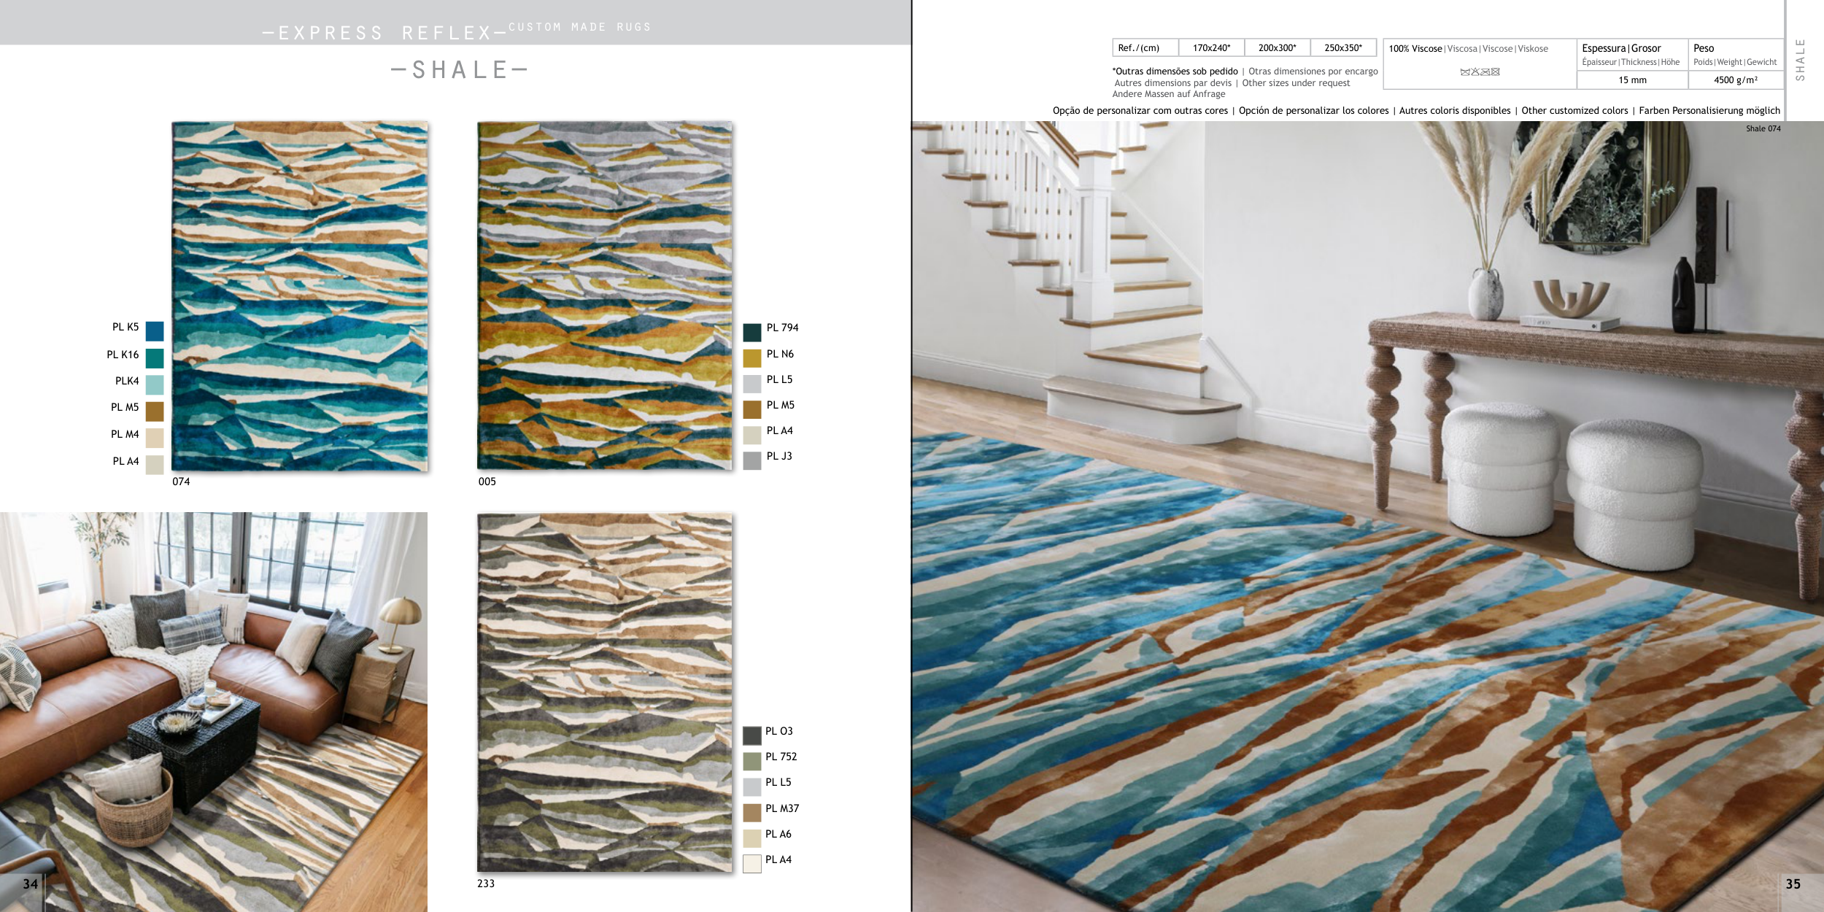
Task: Click the 170x240 size cell
Action: pyautogui.click(x=1211, y=48)
